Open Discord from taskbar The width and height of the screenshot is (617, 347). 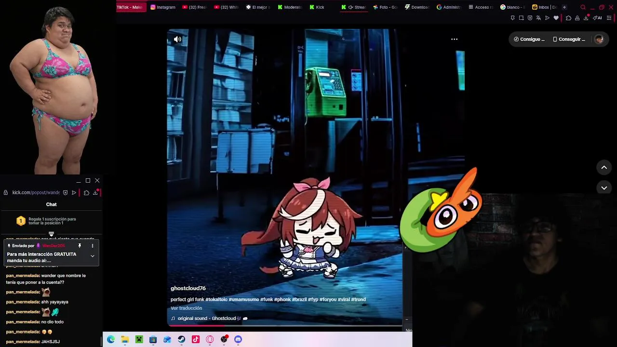pos(238,339)
